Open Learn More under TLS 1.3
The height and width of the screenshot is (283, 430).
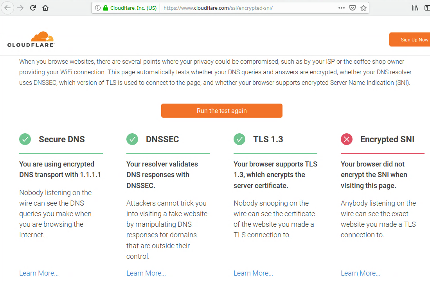(x=254, y=273)
